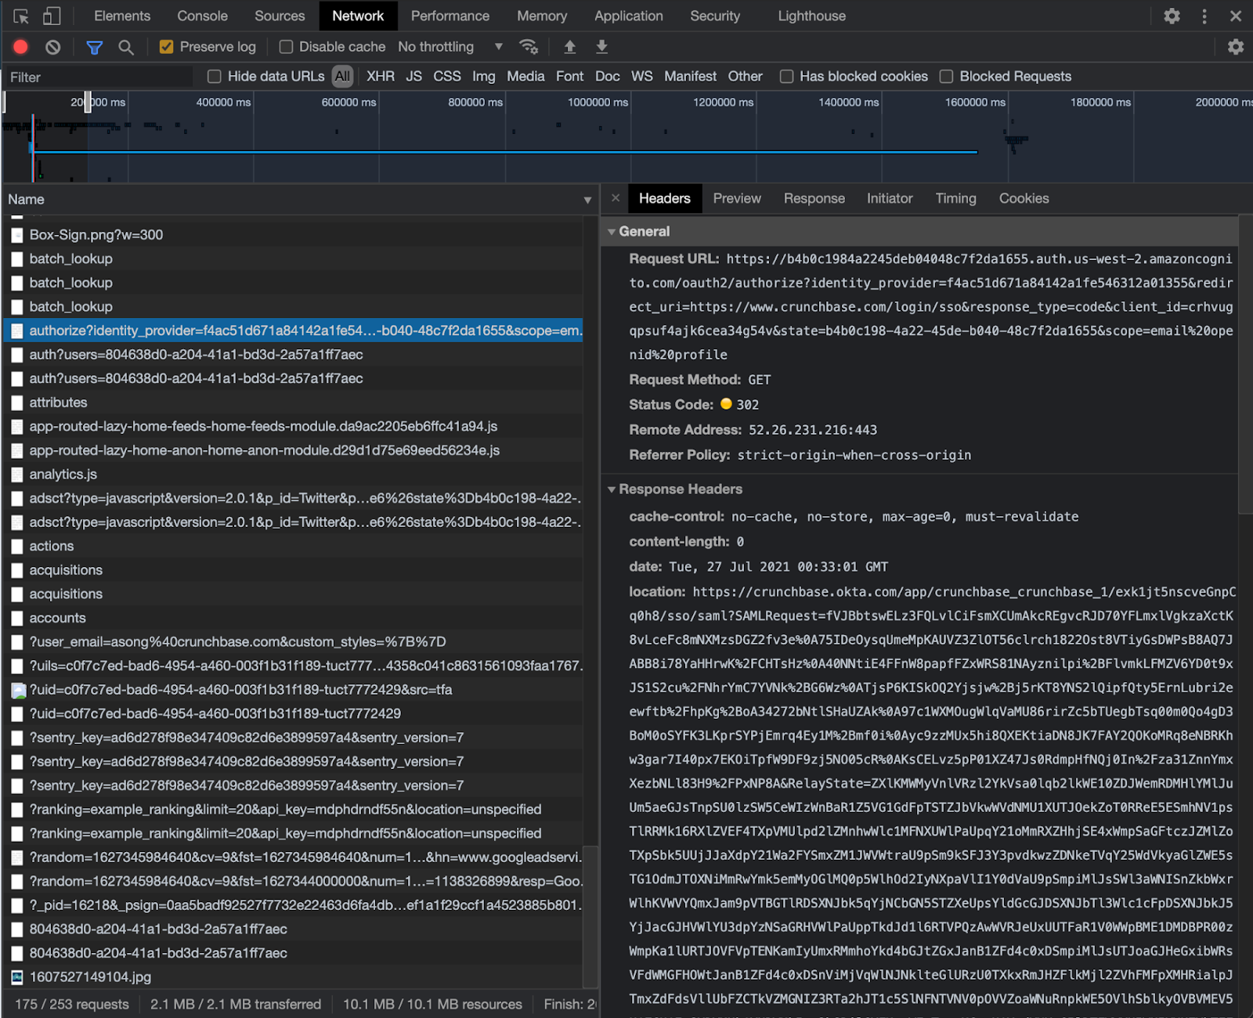1253x1018 pixels.
Task: Open the Lighthouse panel
Action: [812, 16]
